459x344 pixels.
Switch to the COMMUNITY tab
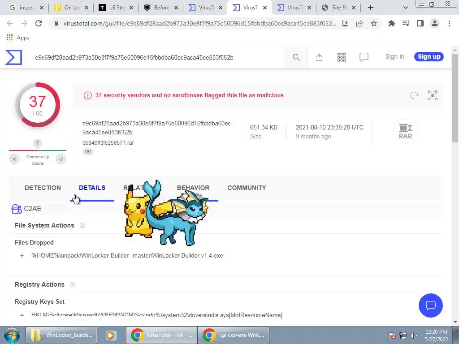pyautogui.click(x=247, y=188)
